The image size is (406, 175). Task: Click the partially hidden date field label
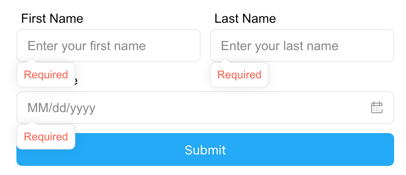pyautogui.click(x=76, y=81)
